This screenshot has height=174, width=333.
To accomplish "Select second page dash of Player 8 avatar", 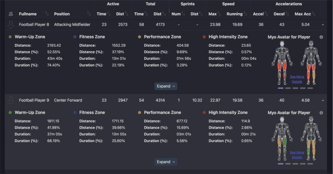I will click(288, 88).
